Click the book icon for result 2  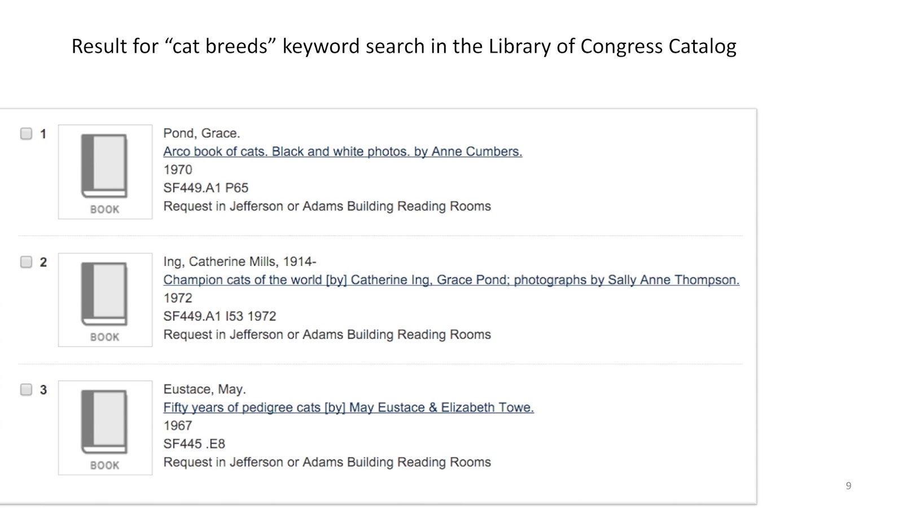coord(105,300)
